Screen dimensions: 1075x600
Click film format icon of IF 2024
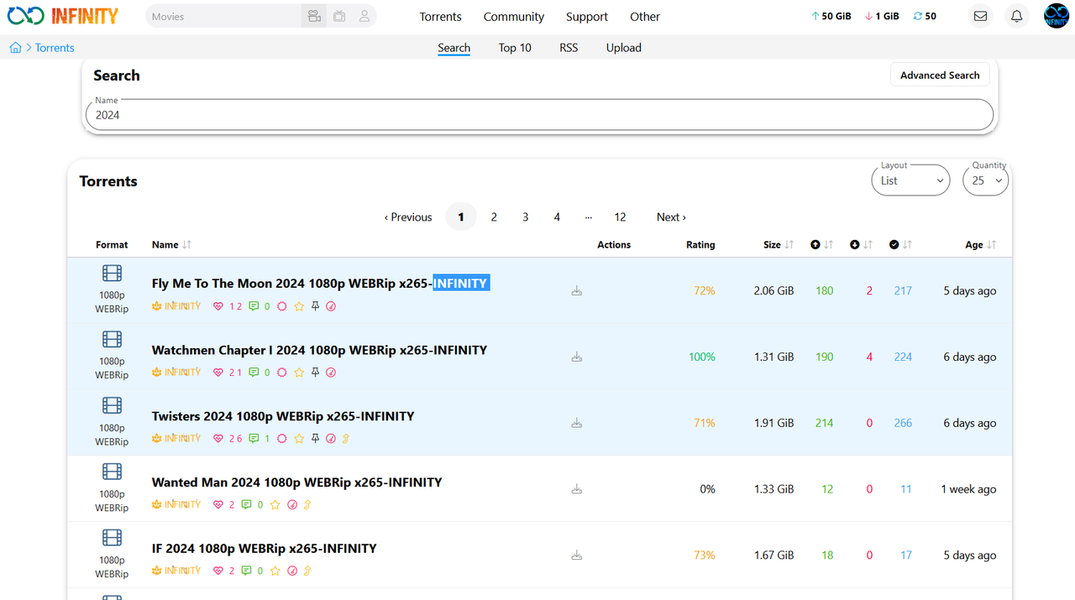tap(112, 538)
